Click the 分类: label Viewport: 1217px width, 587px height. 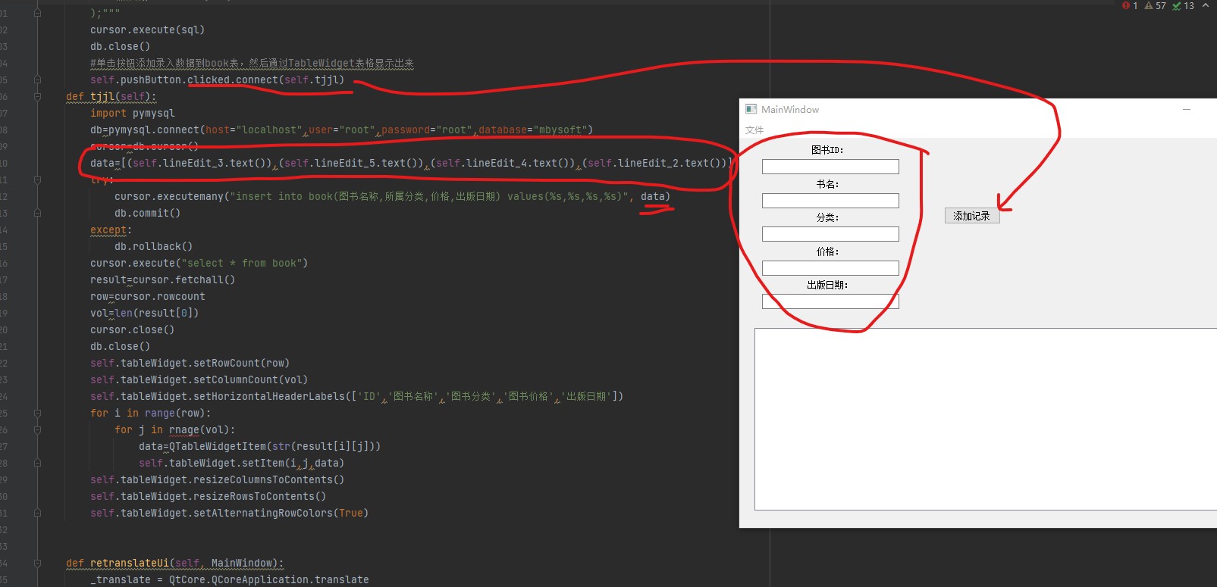click(827, 217)
